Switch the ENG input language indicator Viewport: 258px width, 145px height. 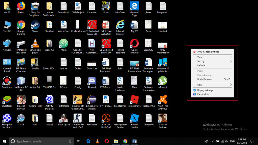tap(232, 141)
